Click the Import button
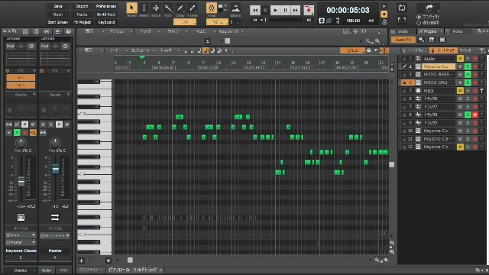Image resolution: width=489 pixels, height=275 pixels. tap(82, 6)
